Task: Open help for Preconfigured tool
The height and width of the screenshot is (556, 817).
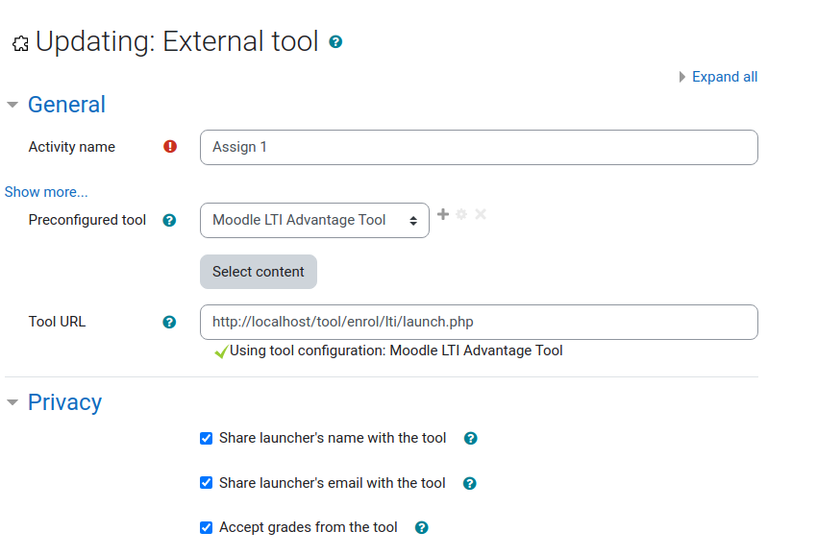Action: [169, 220]
